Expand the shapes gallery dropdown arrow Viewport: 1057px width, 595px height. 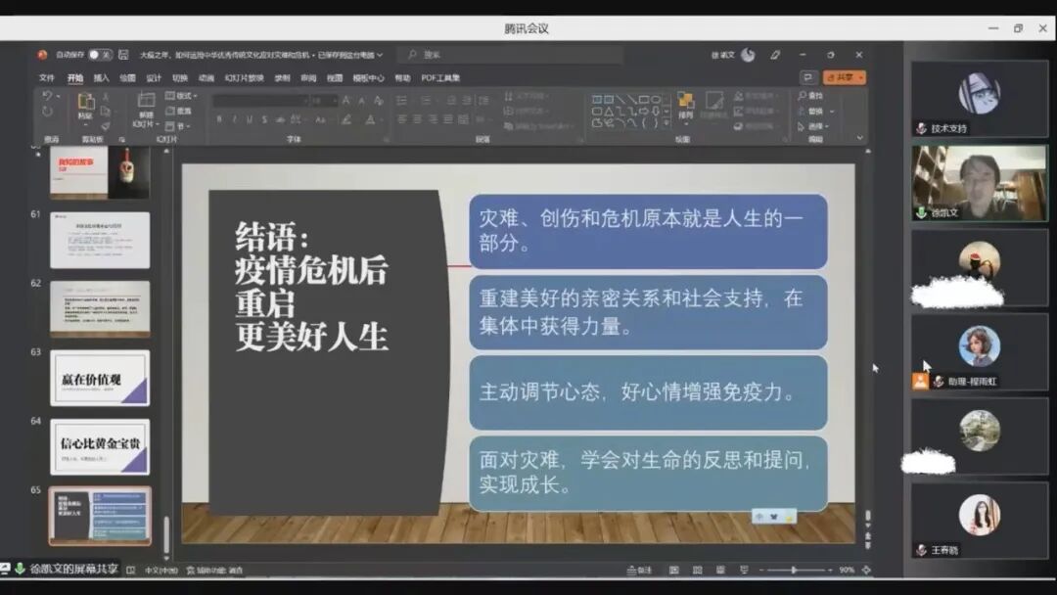coord(667,123)
